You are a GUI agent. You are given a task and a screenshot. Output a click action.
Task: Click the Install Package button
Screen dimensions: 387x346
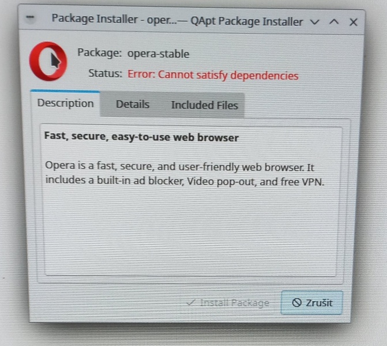coord(228,303)
